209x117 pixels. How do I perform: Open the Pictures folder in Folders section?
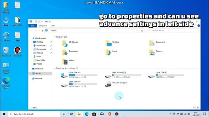152,53
